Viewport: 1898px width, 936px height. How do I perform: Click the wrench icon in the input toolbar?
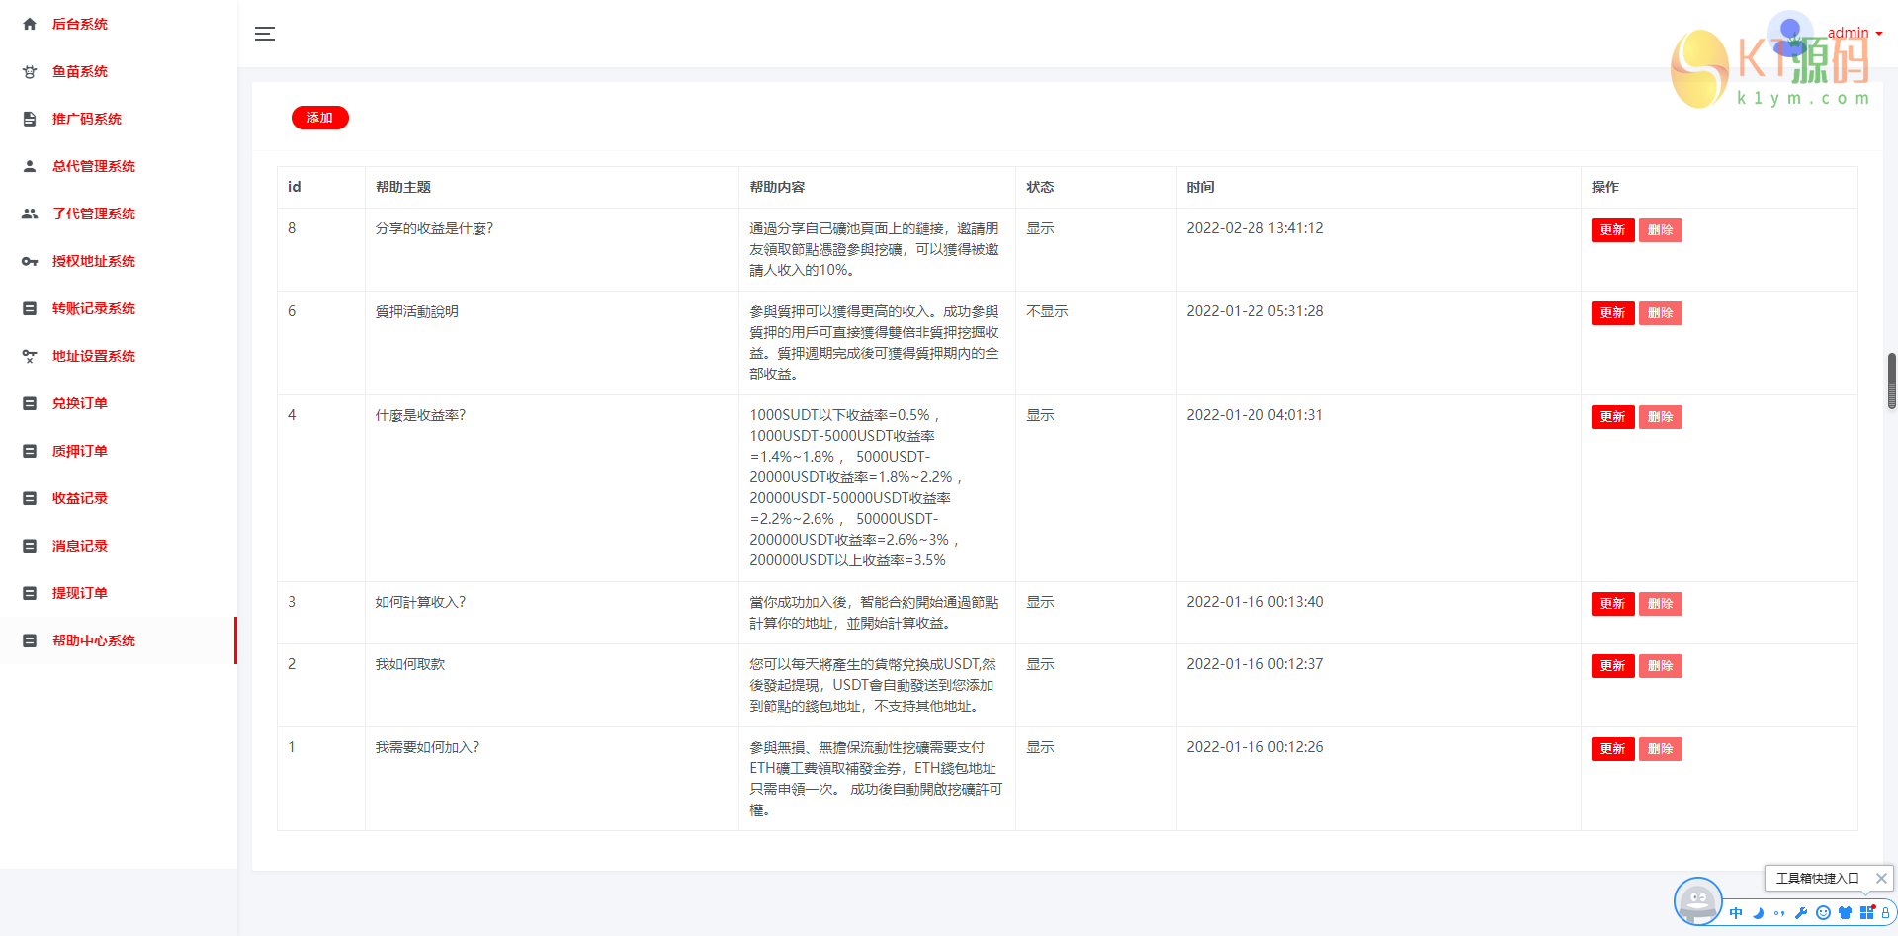point(1801,913)
